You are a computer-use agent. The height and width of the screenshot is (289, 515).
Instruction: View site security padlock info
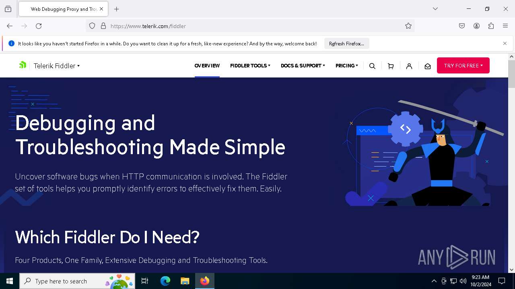pyautogui.click(x=103, y=26)
